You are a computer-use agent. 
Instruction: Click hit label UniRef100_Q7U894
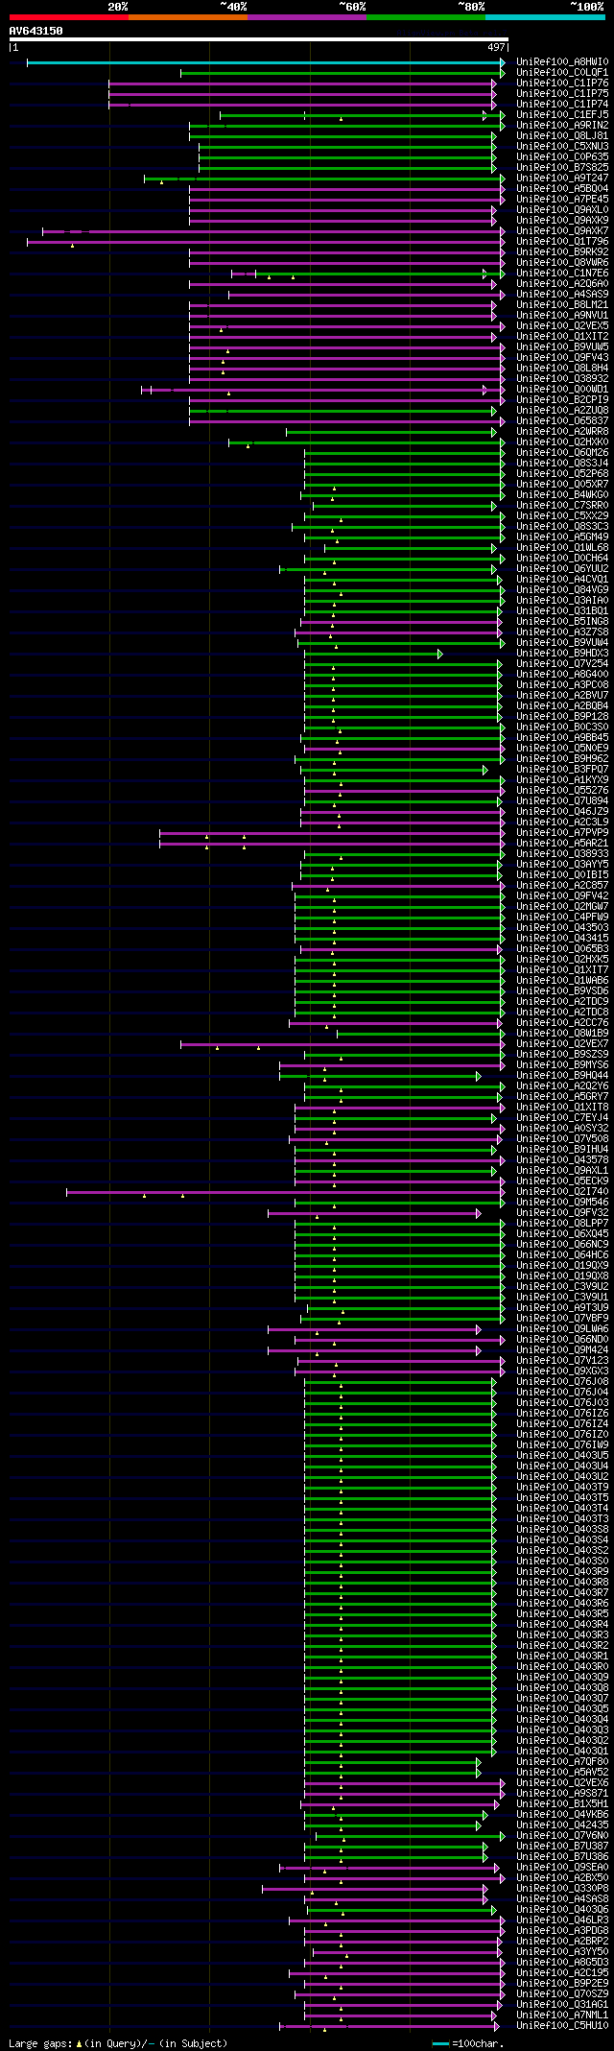tap(562, 801)
